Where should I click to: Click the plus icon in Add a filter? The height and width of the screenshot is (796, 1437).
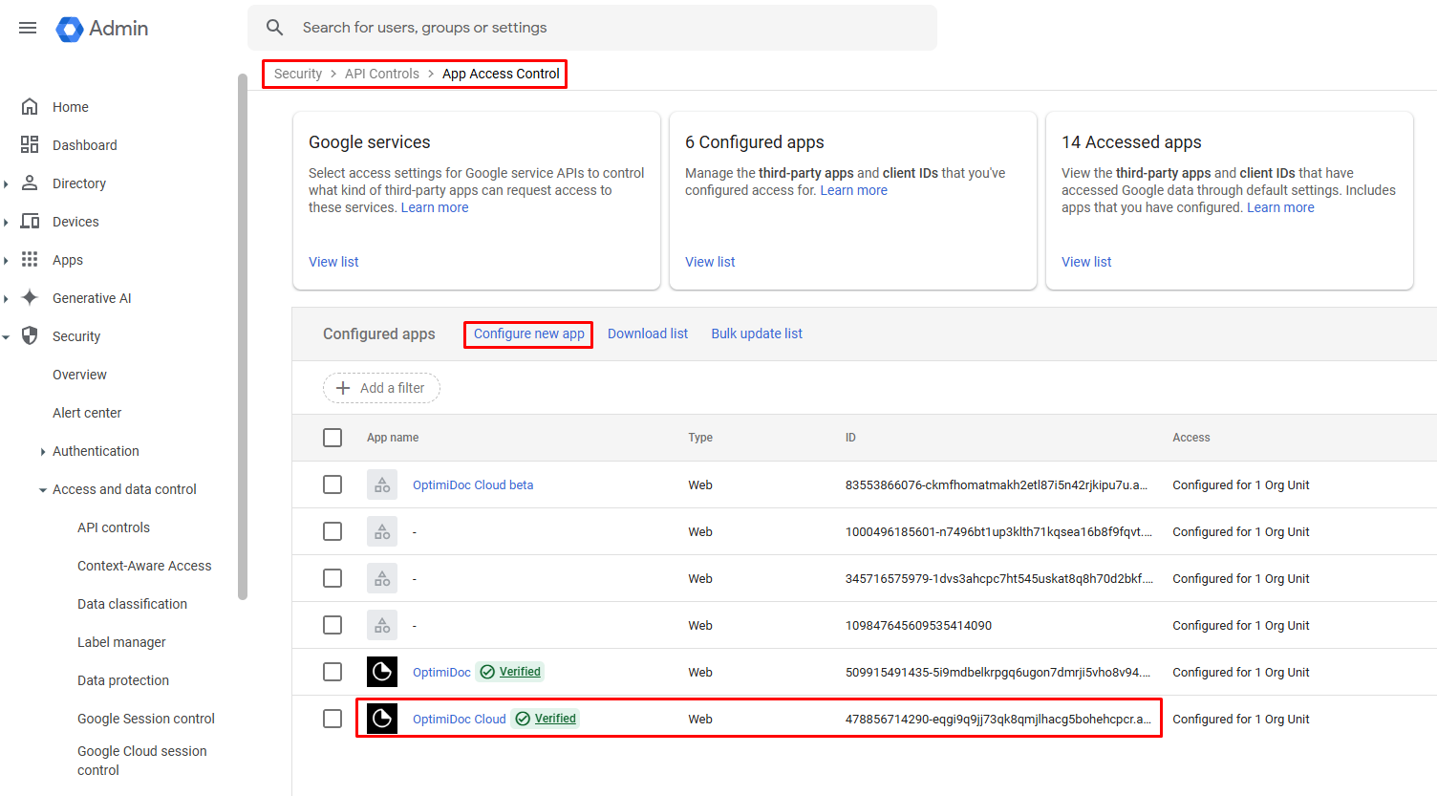(343, 388)
